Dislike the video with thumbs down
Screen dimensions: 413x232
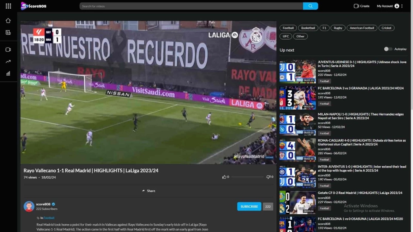pos(268,177)
